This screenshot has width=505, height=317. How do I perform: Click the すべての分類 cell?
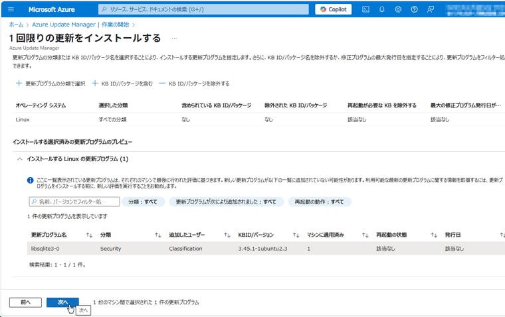click(x=112, y=119)
